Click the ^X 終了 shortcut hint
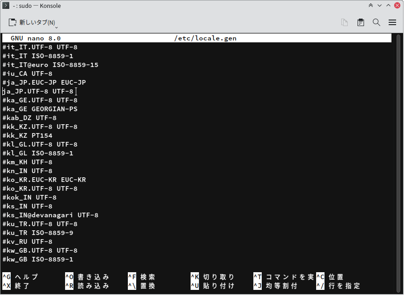 click(16, 286)
